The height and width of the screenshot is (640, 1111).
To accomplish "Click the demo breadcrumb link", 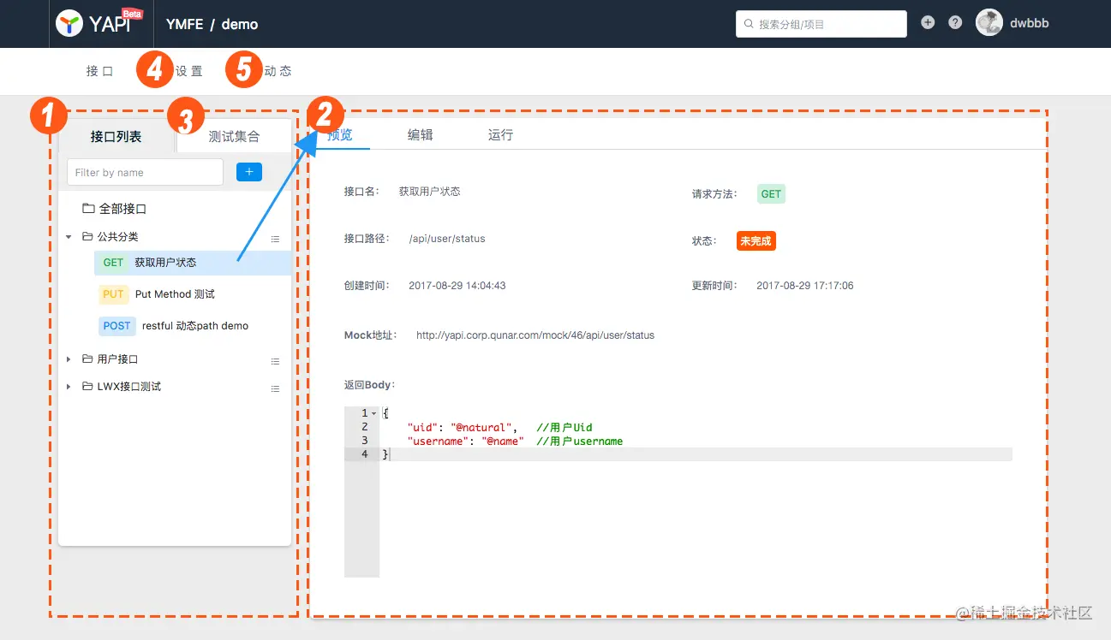I will pyautogui.click(x=240, y=23).
